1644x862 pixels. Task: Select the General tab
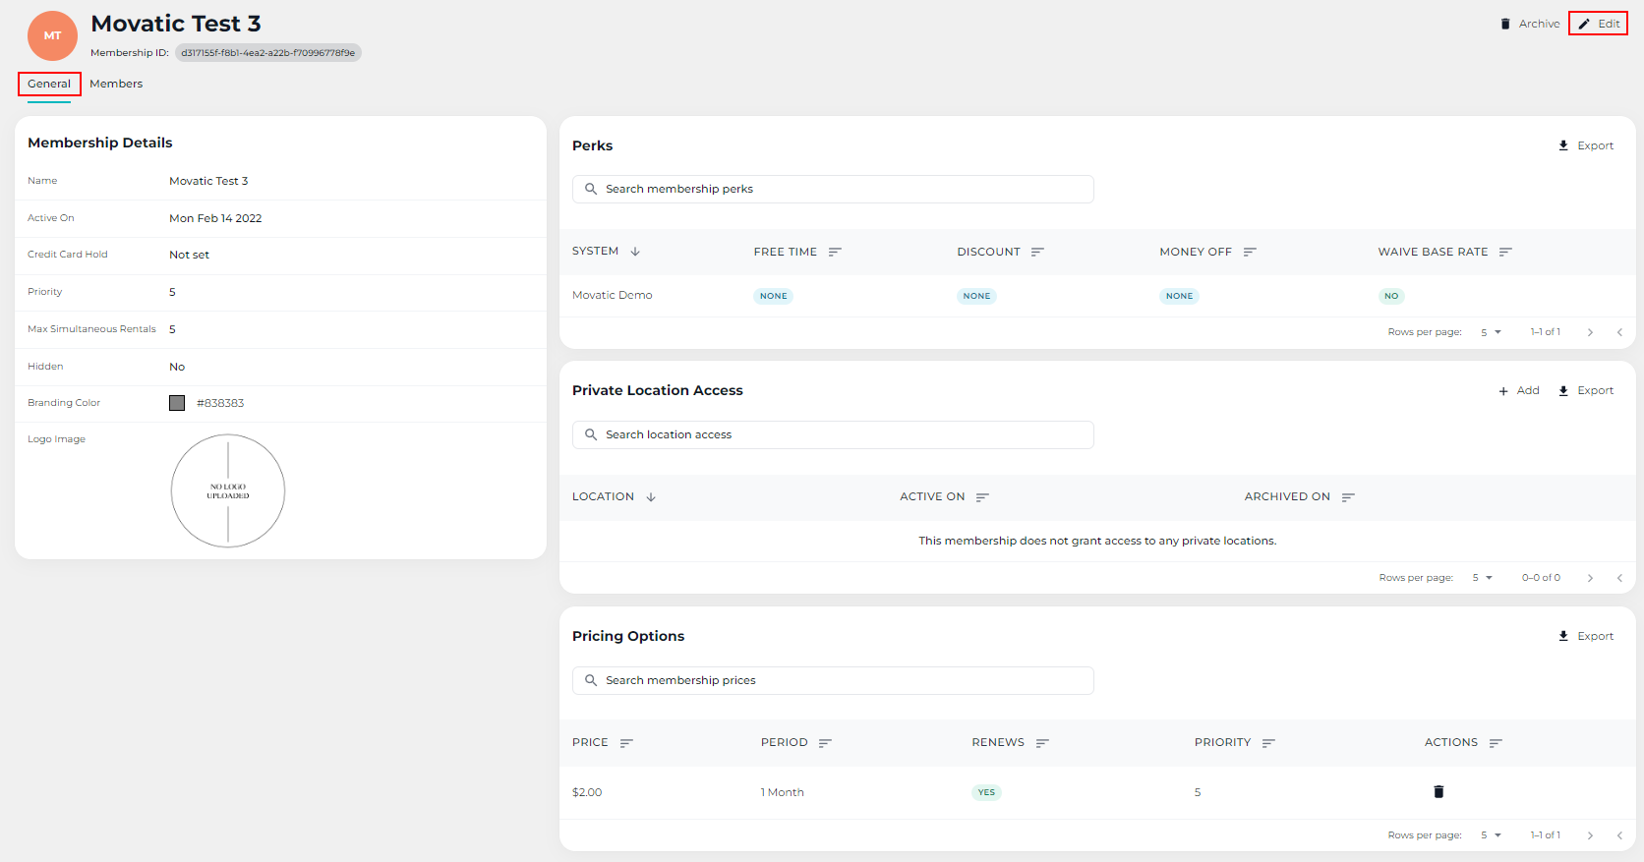[x=49, y=84]
